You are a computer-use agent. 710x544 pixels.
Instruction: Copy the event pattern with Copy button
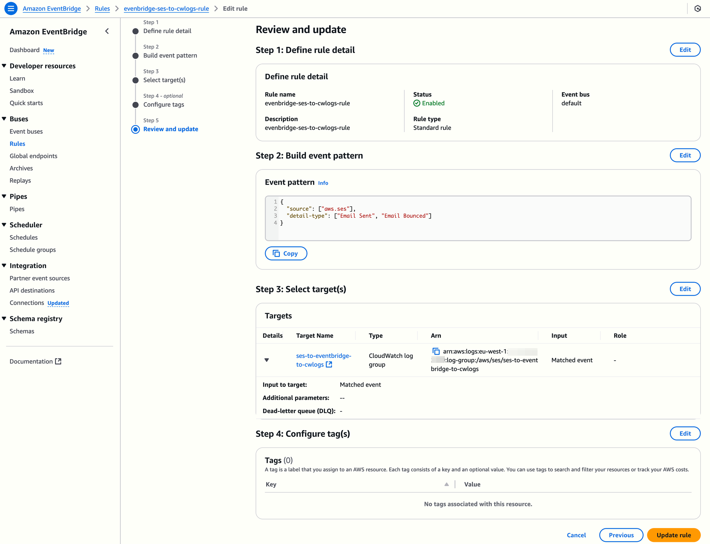[286, 254]
